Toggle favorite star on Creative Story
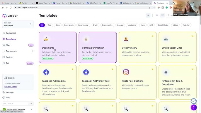The width and height of the screenshot is (201, 113). pyautogui.click(x=152, y=36)
